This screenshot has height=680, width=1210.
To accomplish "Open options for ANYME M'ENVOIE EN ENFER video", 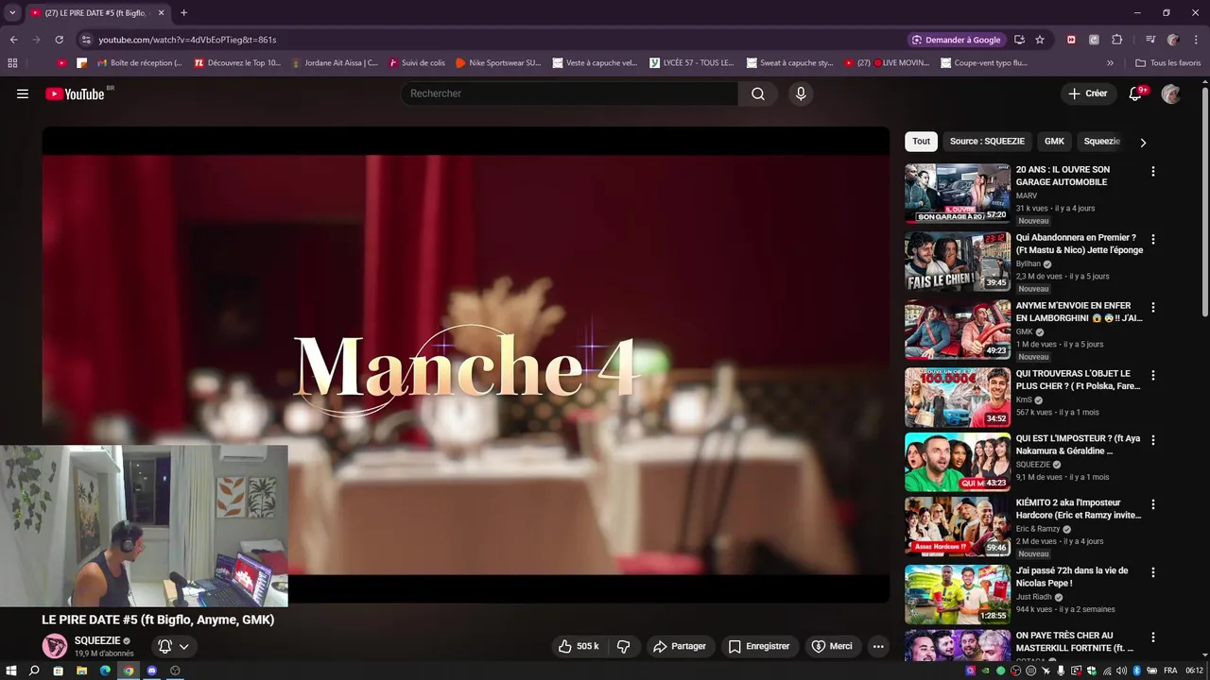I will [1152, 308].
